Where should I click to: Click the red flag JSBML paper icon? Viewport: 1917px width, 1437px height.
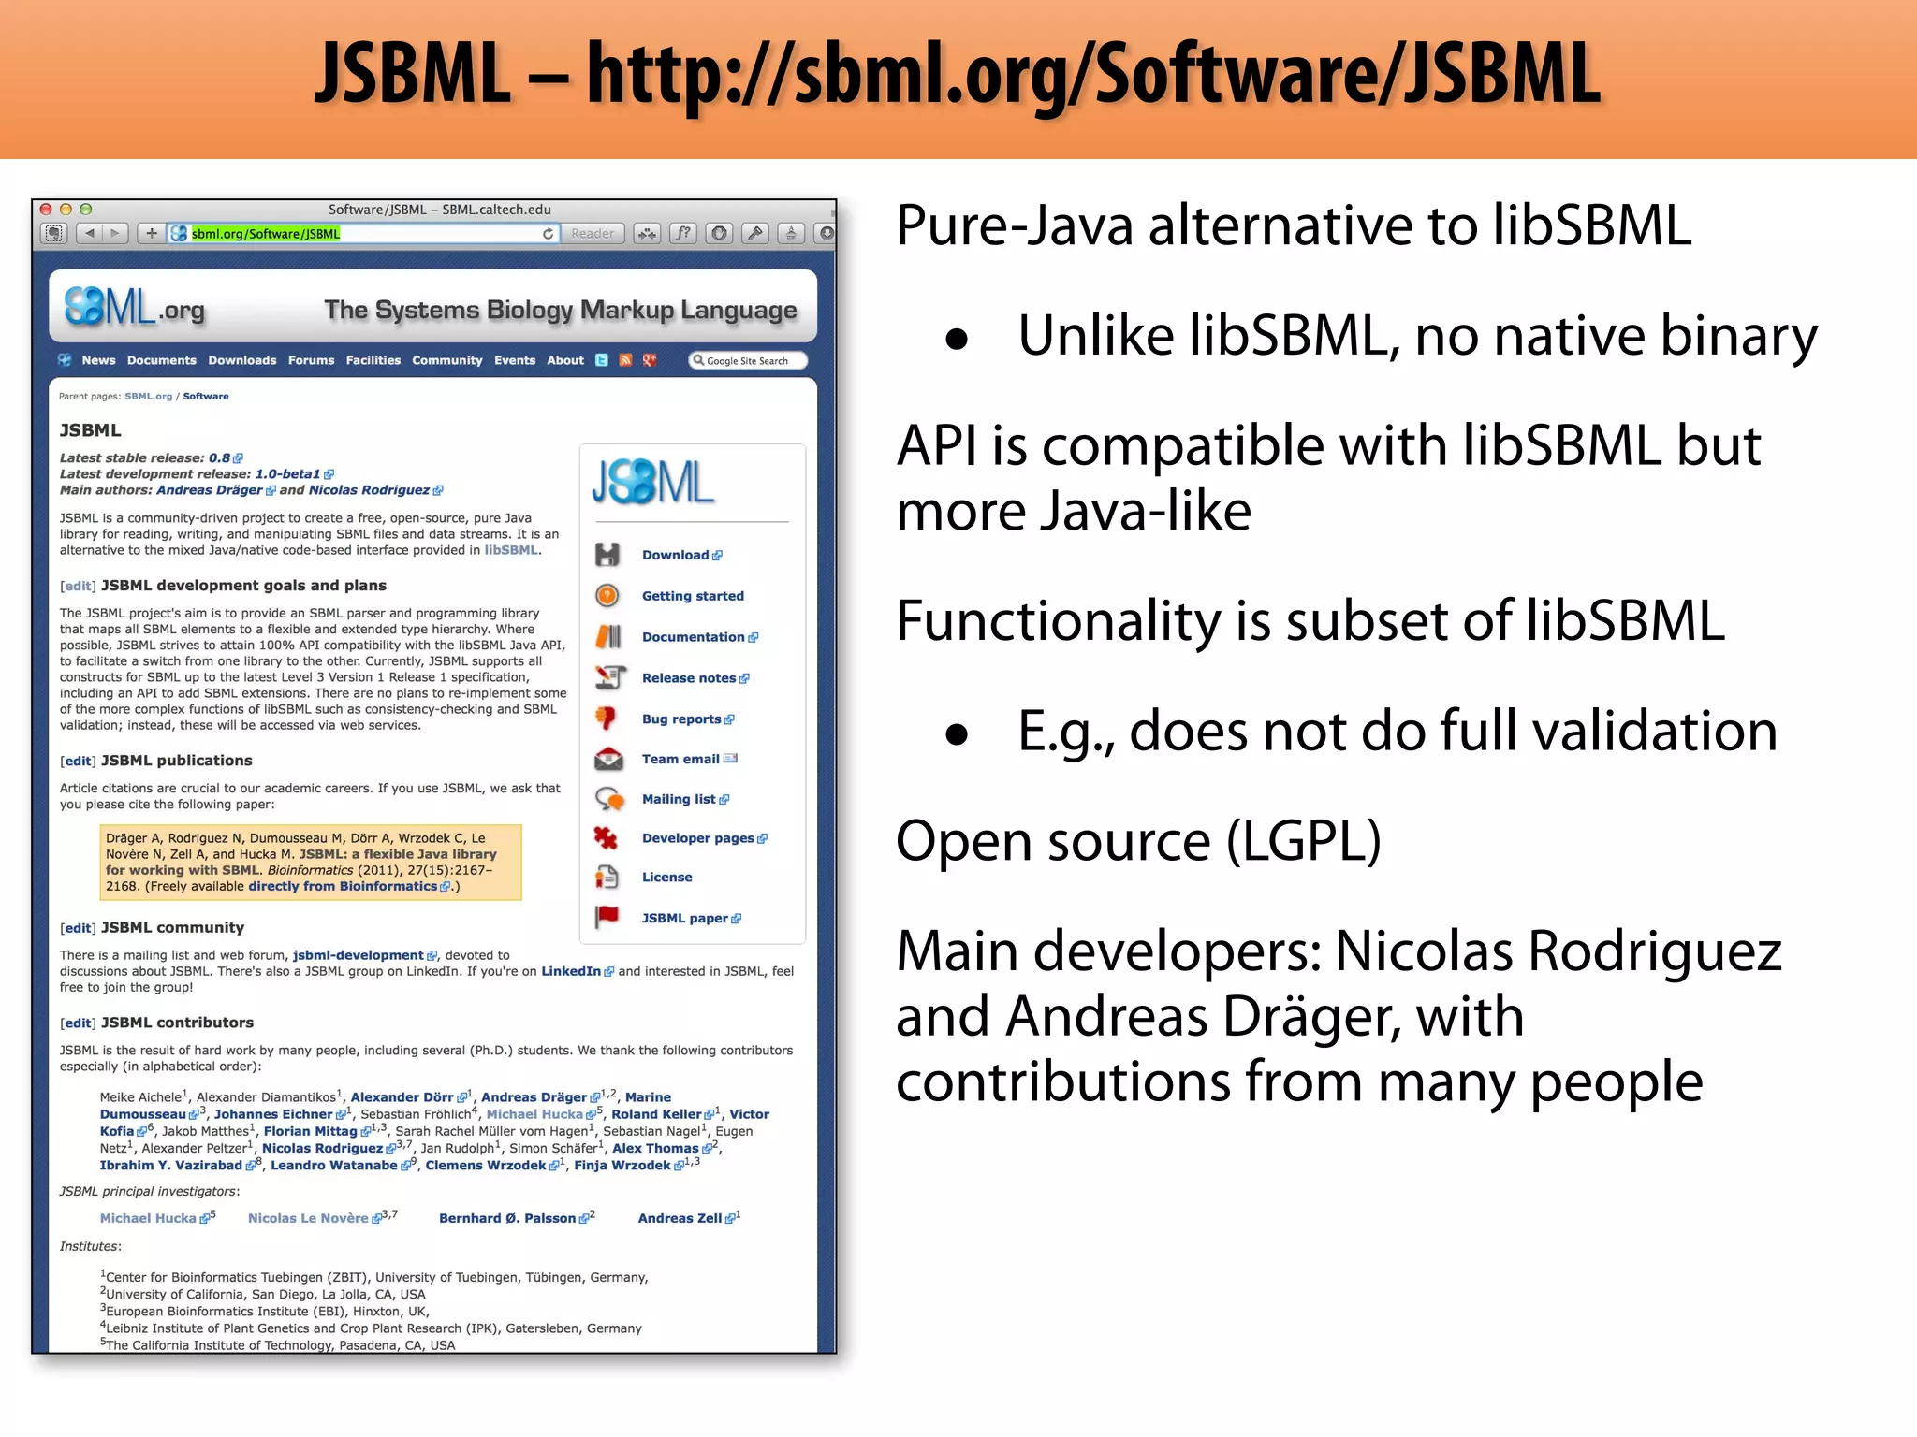pos(607,917)
